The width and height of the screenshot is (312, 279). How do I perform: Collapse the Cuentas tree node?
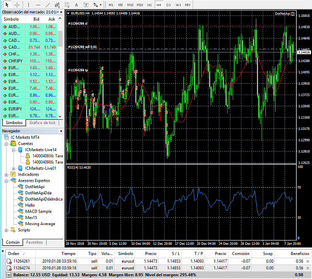tap(6, 144)
